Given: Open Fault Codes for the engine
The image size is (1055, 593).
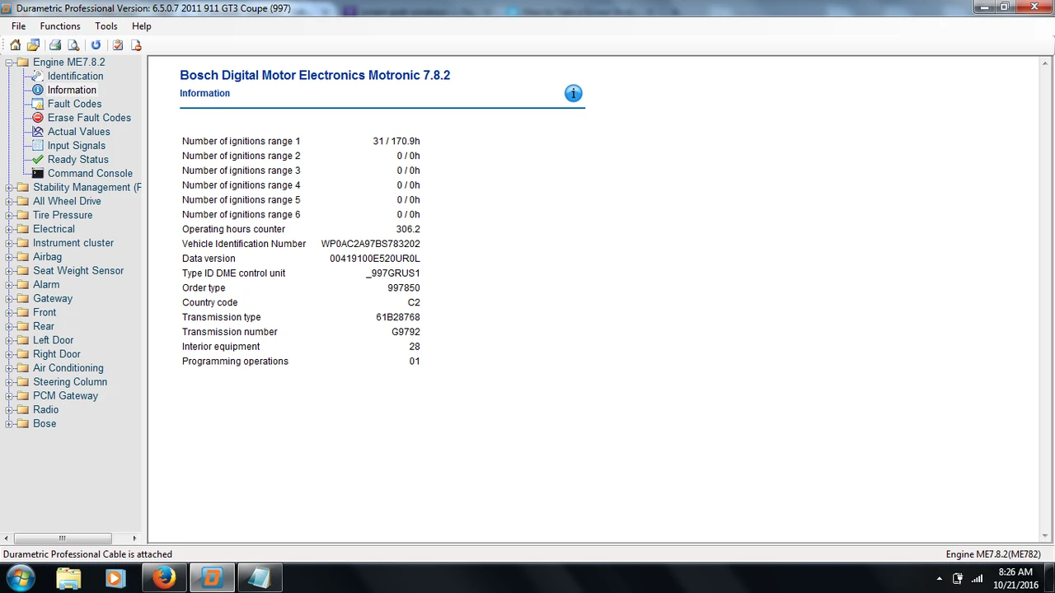Looking at the screenshot, I should (x=74, y=104).
